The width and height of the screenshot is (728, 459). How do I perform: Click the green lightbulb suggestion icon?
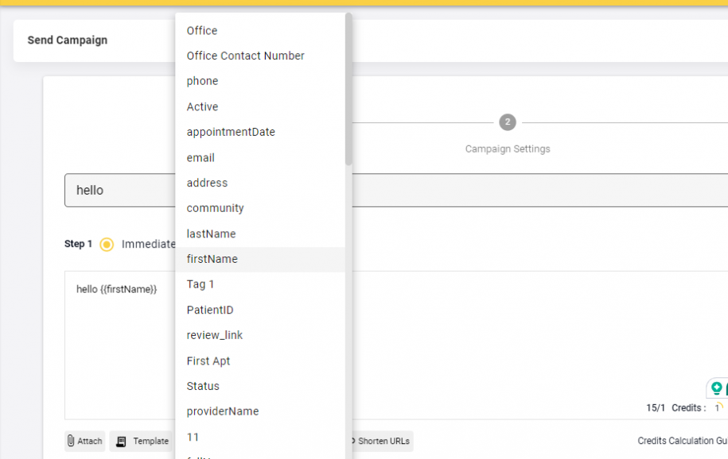click(715, 388)
